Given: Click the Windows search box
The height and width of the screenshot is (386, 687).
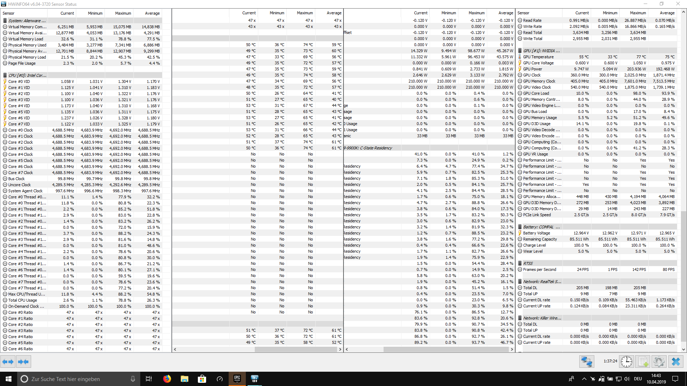Looking at the screenshot, I should click(x=79, y=379).
